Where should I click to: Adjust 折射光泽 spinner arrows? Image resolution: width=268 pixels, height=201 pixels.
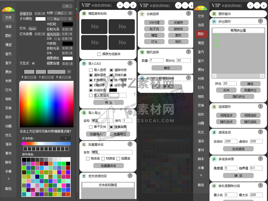71,48
